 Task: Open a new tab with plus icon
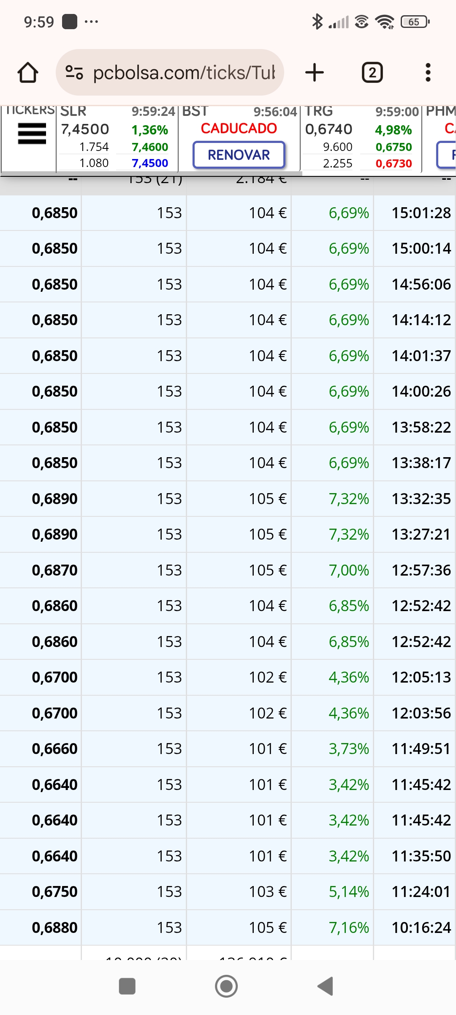(x=315, y=72)
